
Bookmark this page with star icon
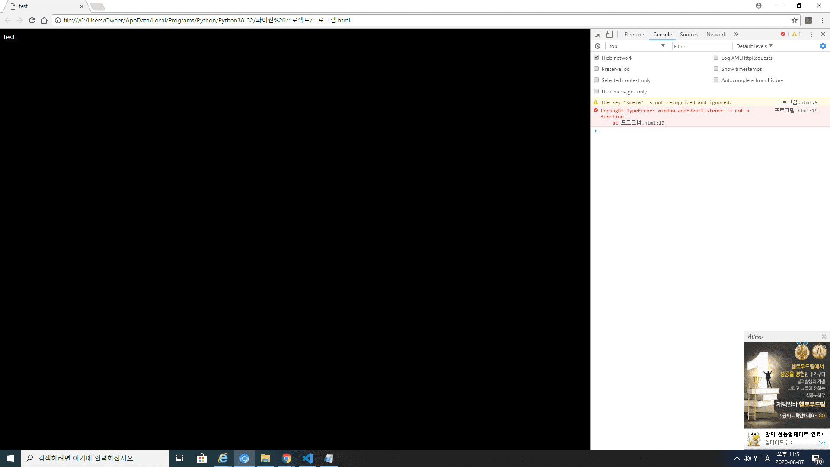(x=794, y=20)
